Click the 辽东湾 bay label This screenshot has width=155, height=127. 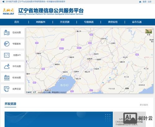pyautogui.click(x=64, y=85)
